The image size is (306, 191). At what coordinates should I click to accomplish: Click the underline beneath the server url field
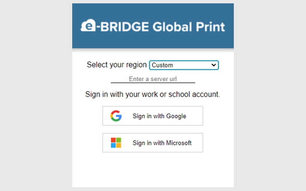pyautogui.click(x=153, y=83)
